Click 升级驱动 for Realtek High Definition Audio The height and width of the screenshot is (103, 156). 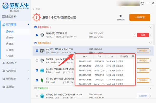point(143,61)
